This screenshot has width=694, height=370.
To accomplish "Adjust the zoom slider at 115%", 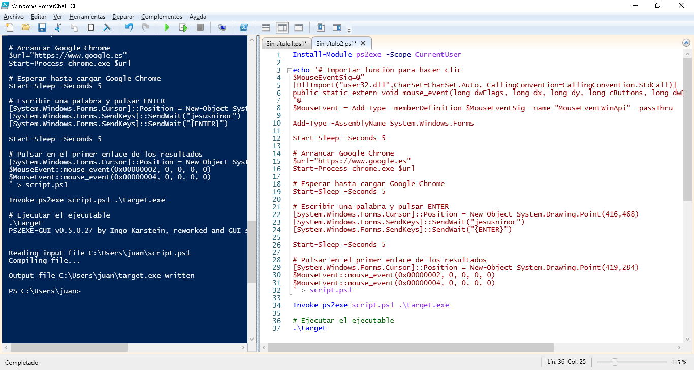I will pos(615,362).
